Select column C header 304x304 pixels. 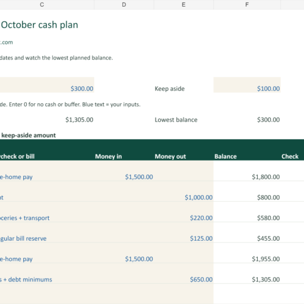[x=42, y=5]
